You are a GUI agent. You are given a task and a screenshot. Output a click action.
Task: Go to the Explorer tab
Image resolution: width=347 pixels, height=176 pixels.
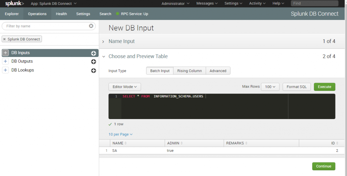(x=12, y=14)
